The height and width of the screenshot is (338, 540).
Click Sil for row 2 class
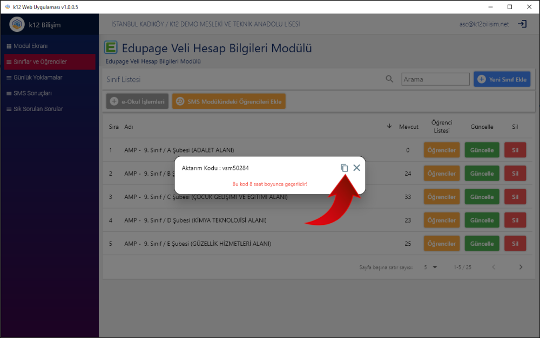coord(515,173)
